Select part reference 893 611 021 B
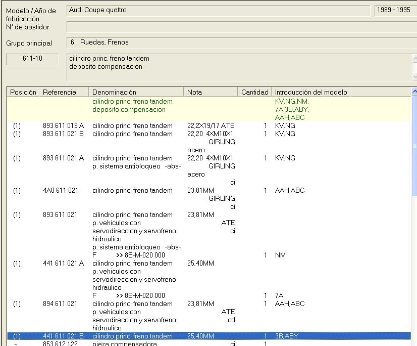The width and height of the screenshot is (417, 346). pyautogui.click(x=63, y=134)
